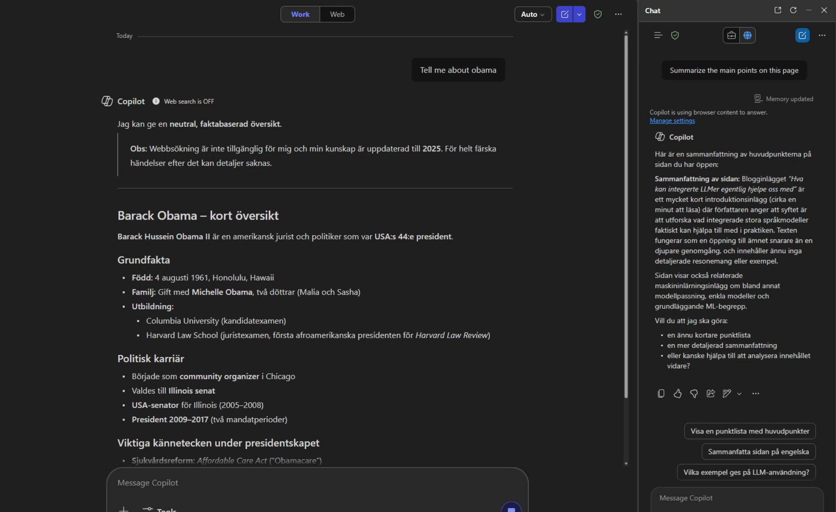Viewport: 836px width, 512px height.
Task: Choose Sammanfatta sidan på engelska suggestion
Action: tap(758, 452)
